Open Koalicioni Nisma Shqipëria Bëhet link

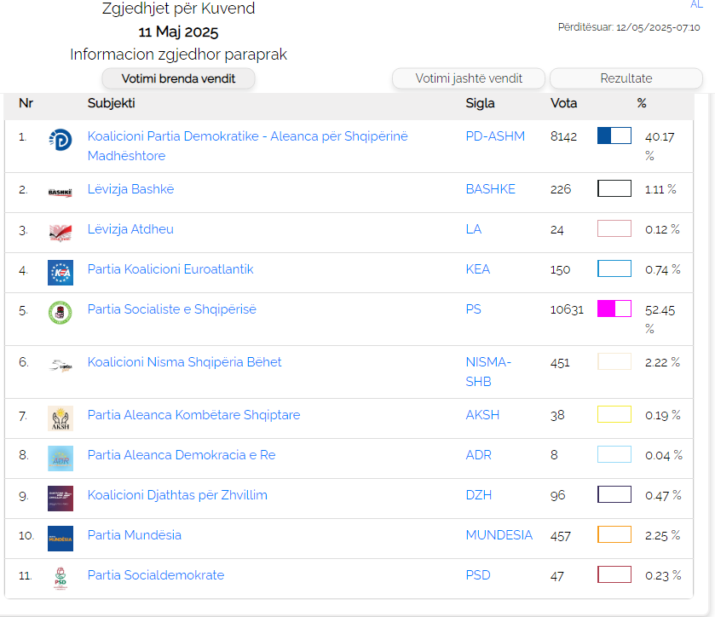click(x=184, y=362)
